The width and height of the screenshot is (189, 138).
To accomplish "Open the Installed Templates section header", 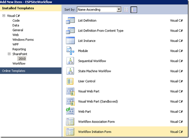I will pyautogui.click(x=31, y=8).
